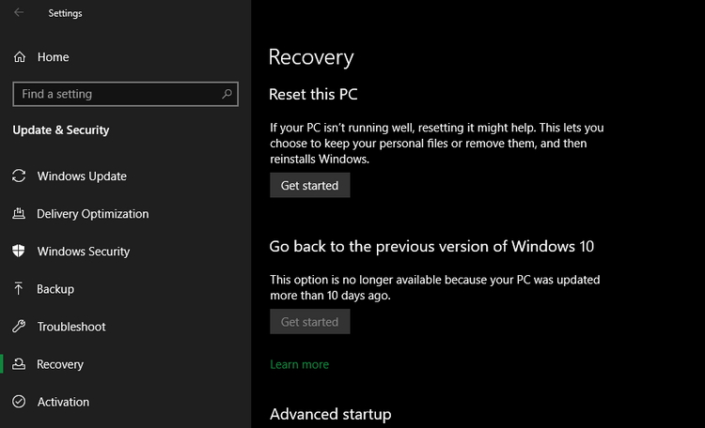Viewport: 705px width, 428px height.
Task: Click the Delivery Optimization icon
Action: [x=19, y=214]
